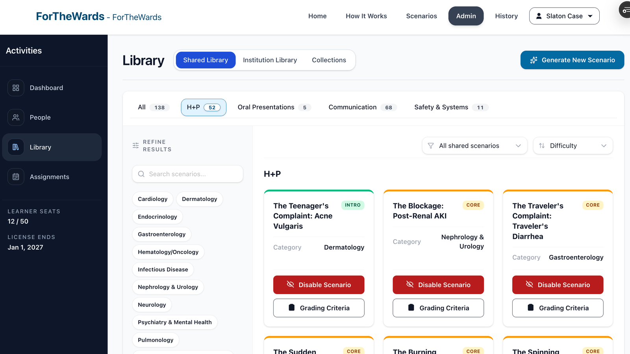Toggle the Infectious Disease filter chip
Screen dimensions: 630x354
[x=163, y=269]
